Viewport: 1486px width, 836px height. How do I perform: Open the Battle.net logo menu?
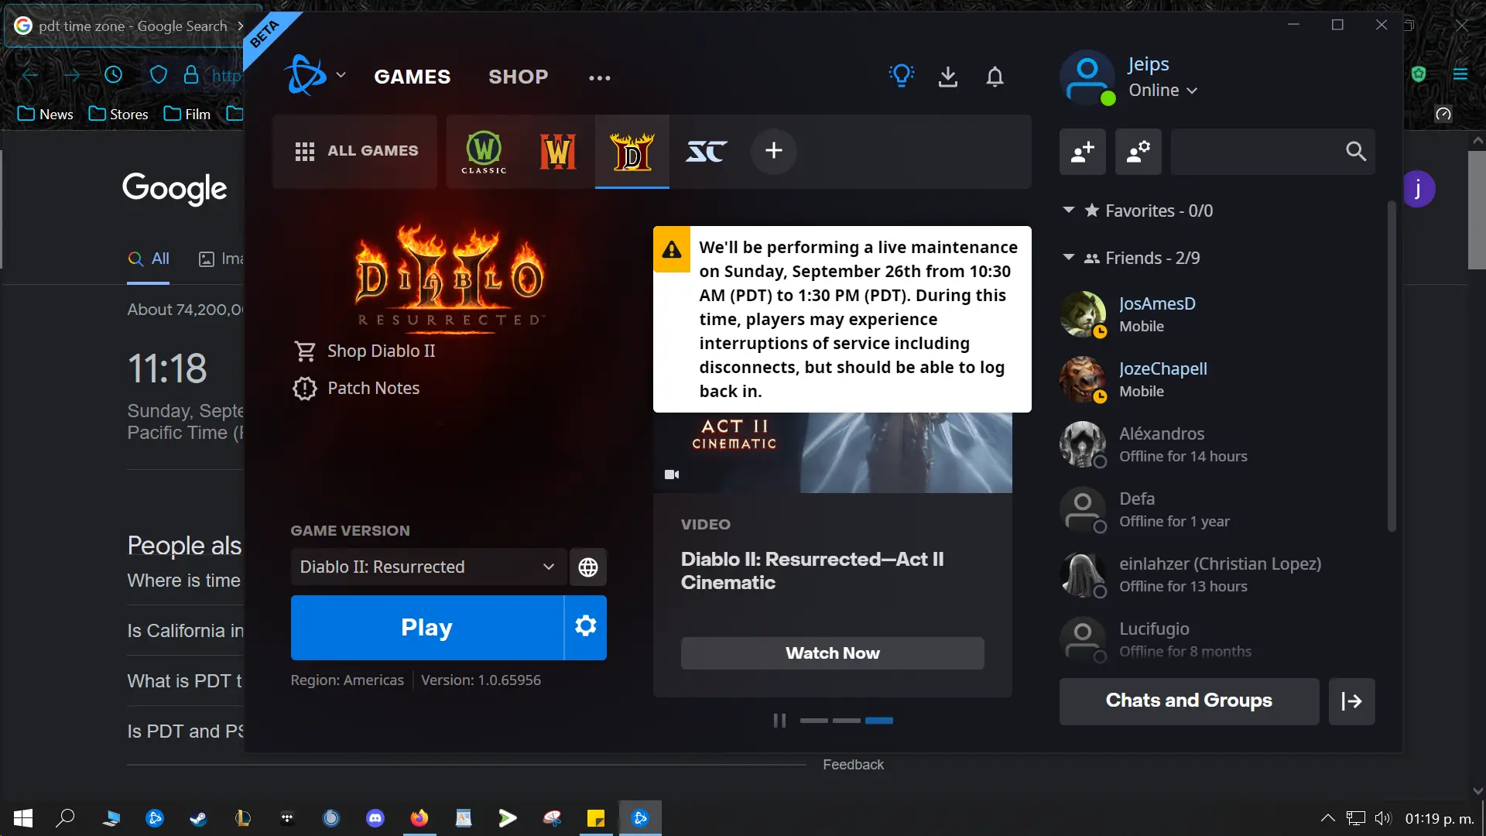click(313, 76)
